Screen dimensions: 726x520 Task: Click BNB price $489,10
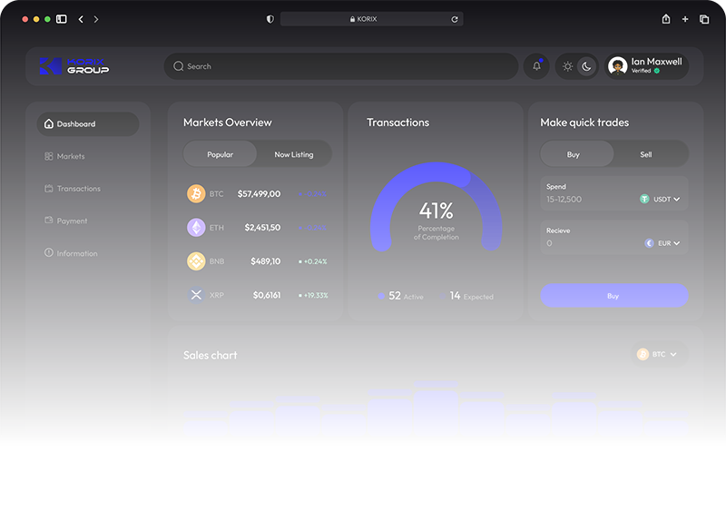point(266,261)
